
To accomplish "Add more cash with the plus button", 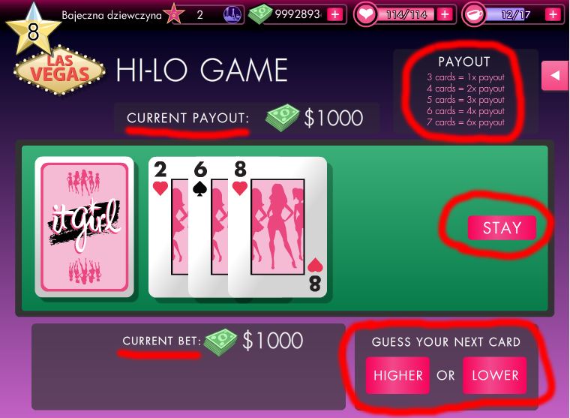I will [335, 15].
